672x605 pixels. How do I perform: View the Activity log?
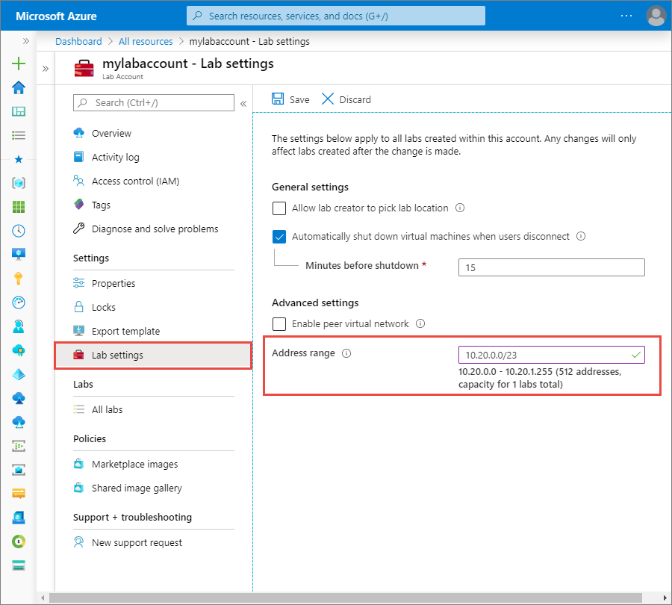pos(113,157)
